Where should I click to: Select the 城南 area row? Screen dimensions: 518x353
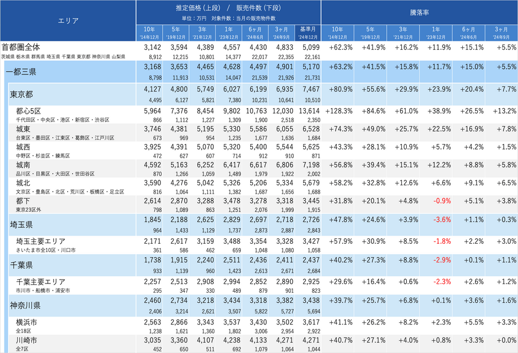[263, 168]
